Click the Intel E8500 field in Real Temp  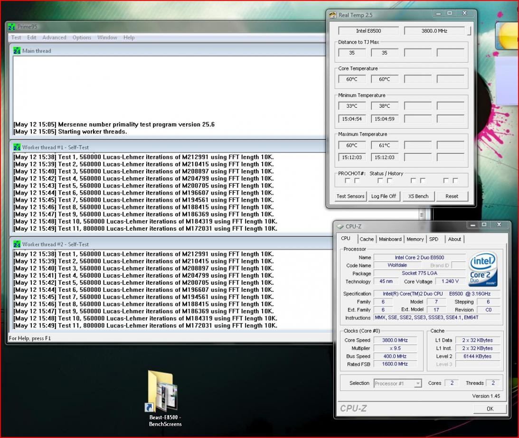[368, 31]
